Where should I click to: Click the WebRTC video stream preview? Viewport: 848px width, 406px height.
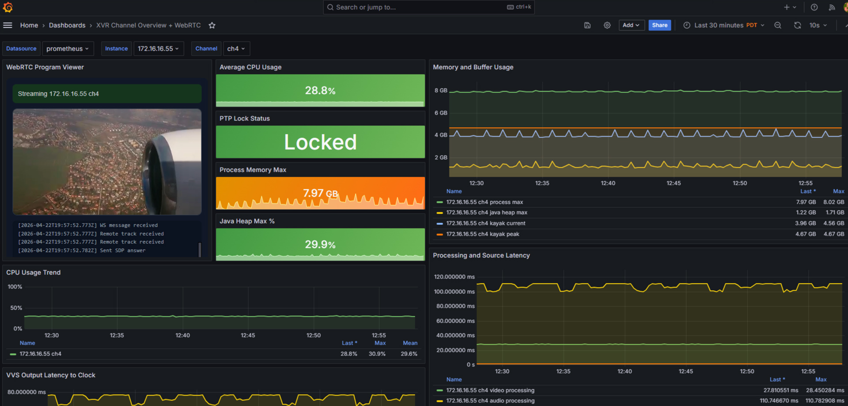pos(107,162)
